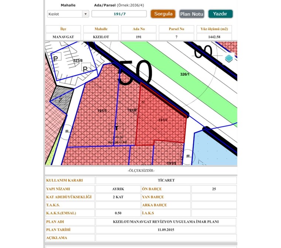
Task: Click the İlçe column header
Action: tap(63, 29)
